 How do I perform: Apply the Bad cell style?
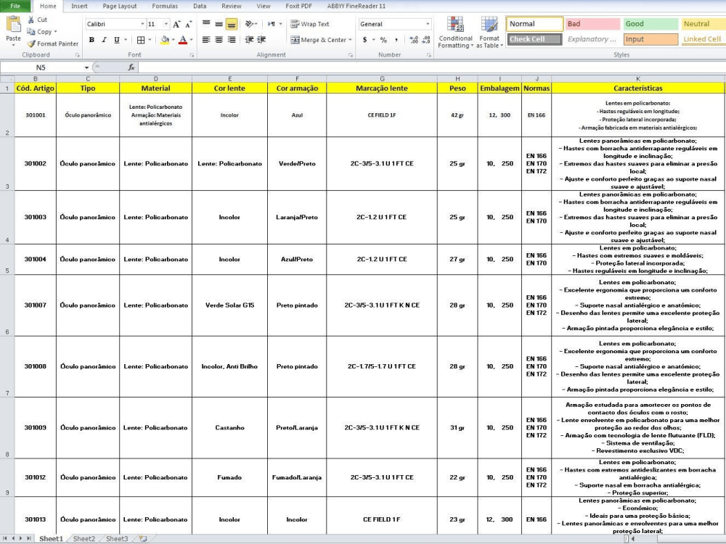coord(592,24)
